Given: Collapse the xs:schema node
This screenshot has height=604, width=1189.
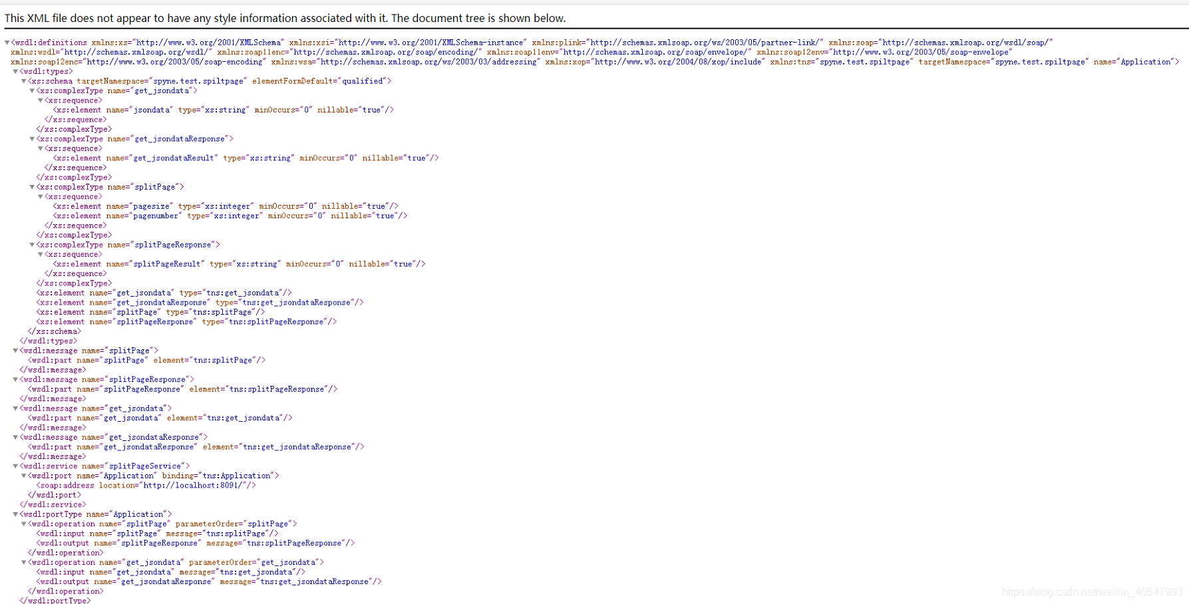Looking at the screenshot, I should (23, 80).
